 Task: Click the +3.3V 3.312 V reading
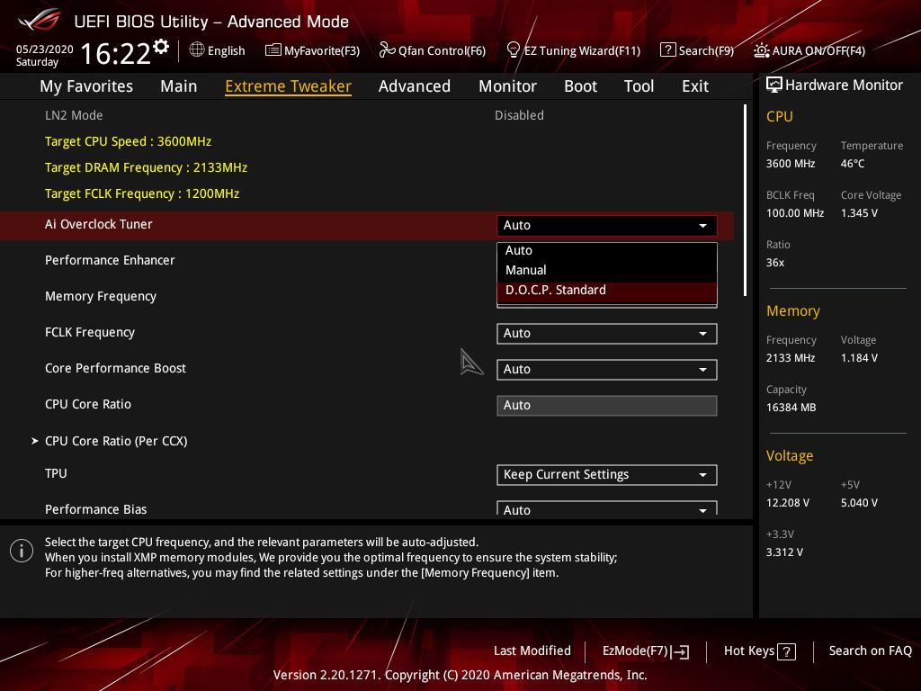(x=784, y=552)
